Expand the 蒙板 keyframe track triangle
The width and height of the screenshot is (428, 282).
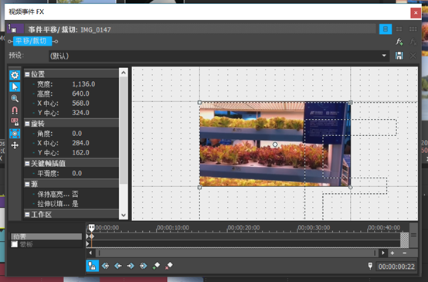tap(87, 244)
